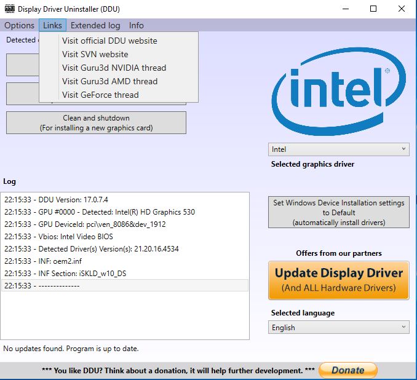Choose Visit SVN website
Image resolution: width=417 pixels, height=380 pixels.
point(119,54)
